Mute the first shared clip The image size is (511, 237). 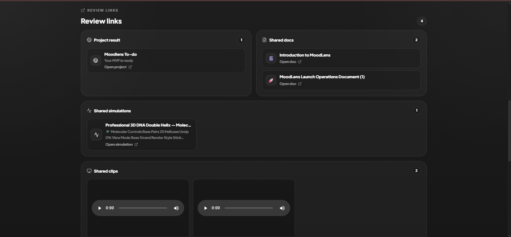tap(176, 208)
